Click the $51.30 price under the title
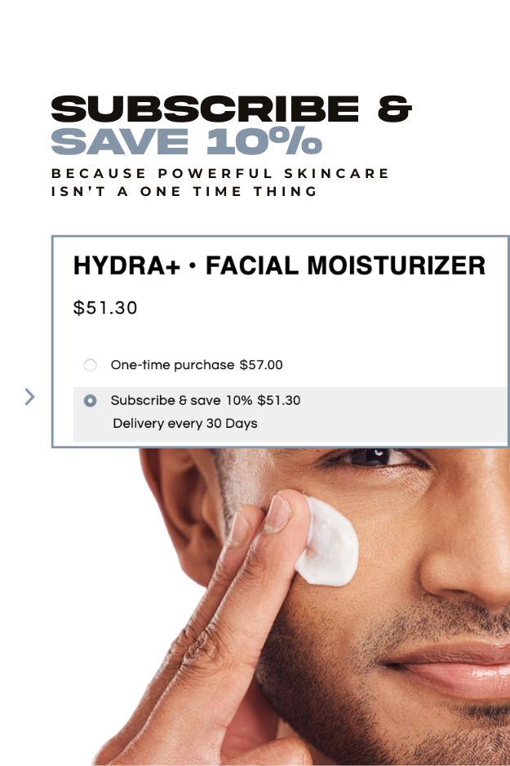The image size is (510, 766). (x=105, y=308)
